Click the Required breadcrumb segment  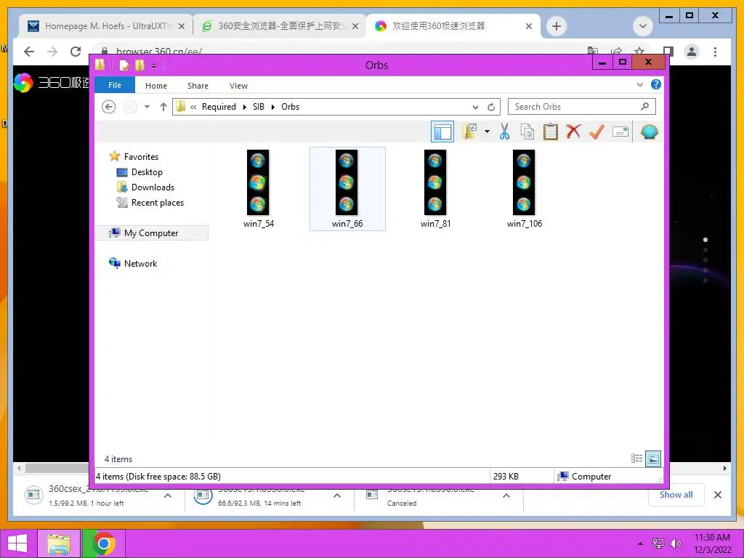219,107
